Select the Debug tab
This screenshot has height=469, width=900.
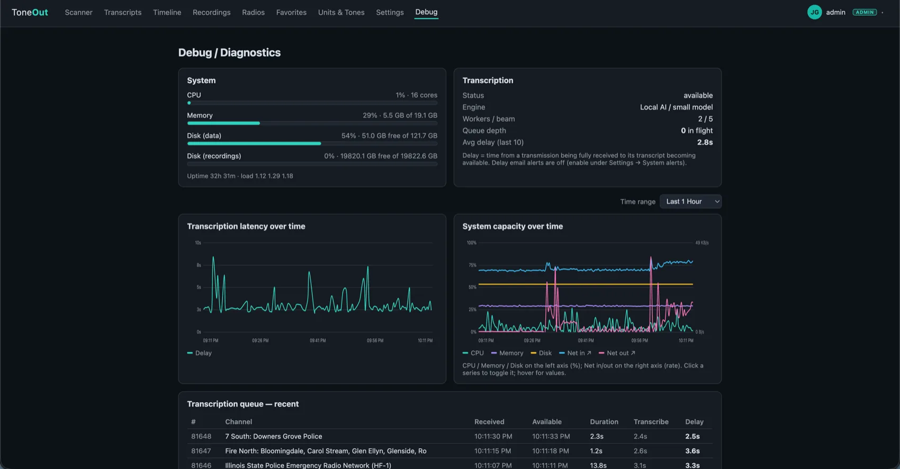pos(426,12)
